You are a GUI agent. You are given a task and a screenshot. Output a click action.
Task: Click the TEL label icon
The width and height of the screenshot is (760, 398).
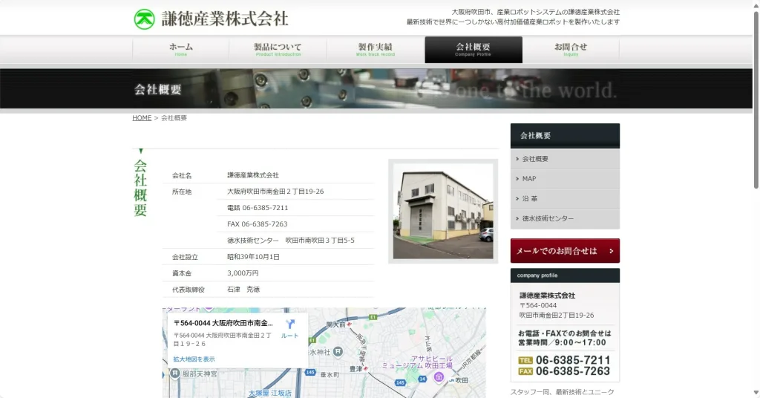click(525, 360)
